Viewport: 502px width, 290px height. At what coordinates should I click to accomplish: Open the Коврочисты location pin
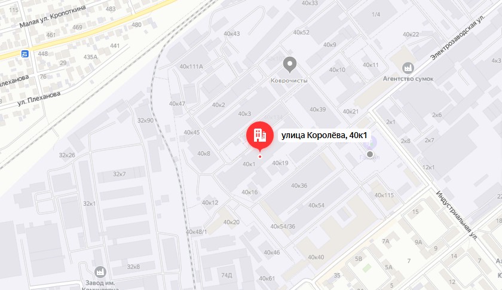click(290, 65)
